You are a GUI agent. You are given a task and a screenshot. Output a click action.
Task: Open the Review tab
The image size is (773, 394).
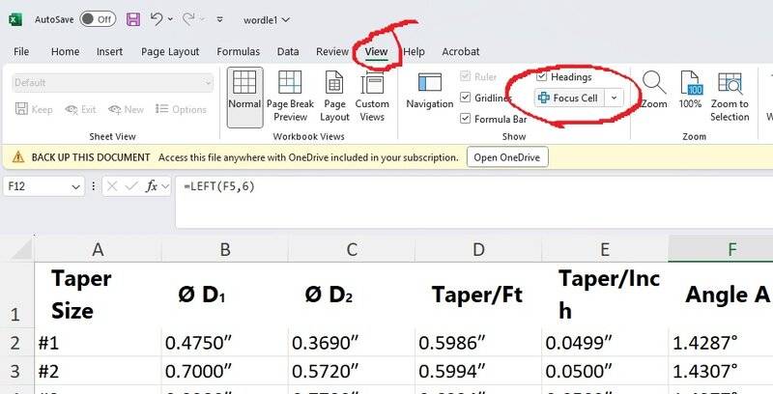click(332, 52)
